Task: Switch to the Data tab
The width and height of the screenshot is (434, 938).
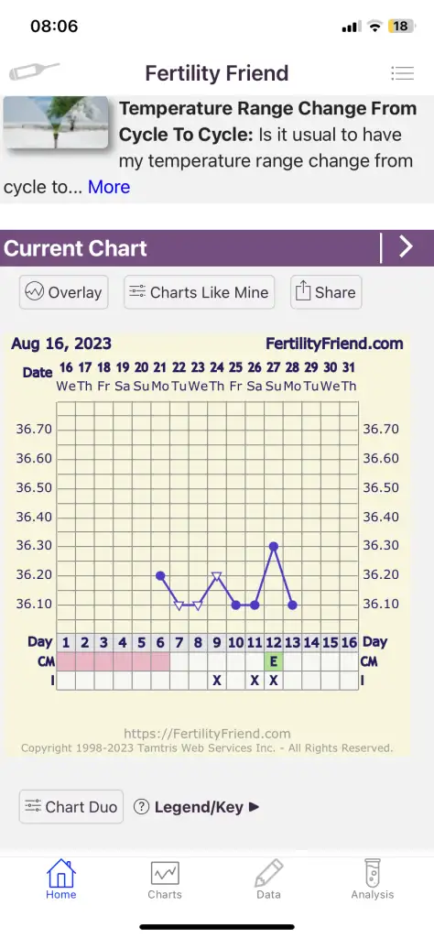Action: click(268, 879)
